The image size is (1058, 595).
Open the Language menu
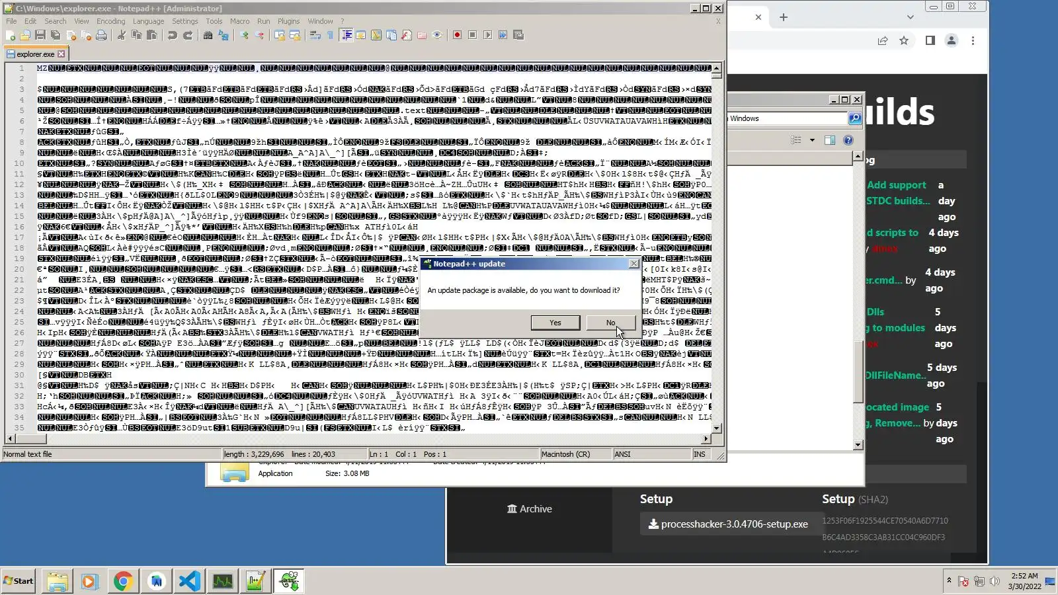pyautogui.click(x=148, y=21)
